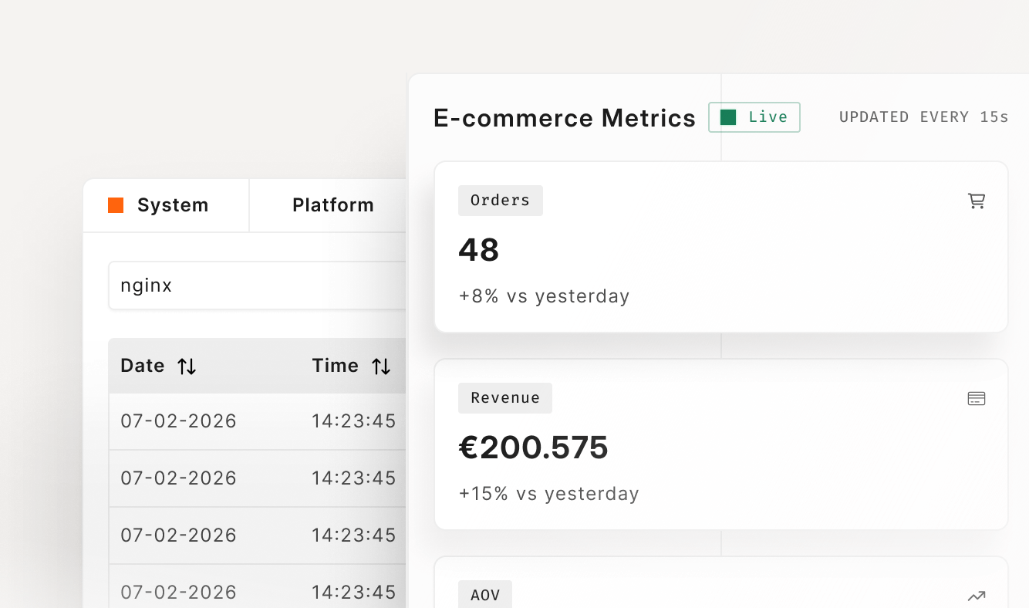The width and height of the screenshot is (1029, 608).
Task: Select the Revenue label tag
Action: click(x=505, y=398)
